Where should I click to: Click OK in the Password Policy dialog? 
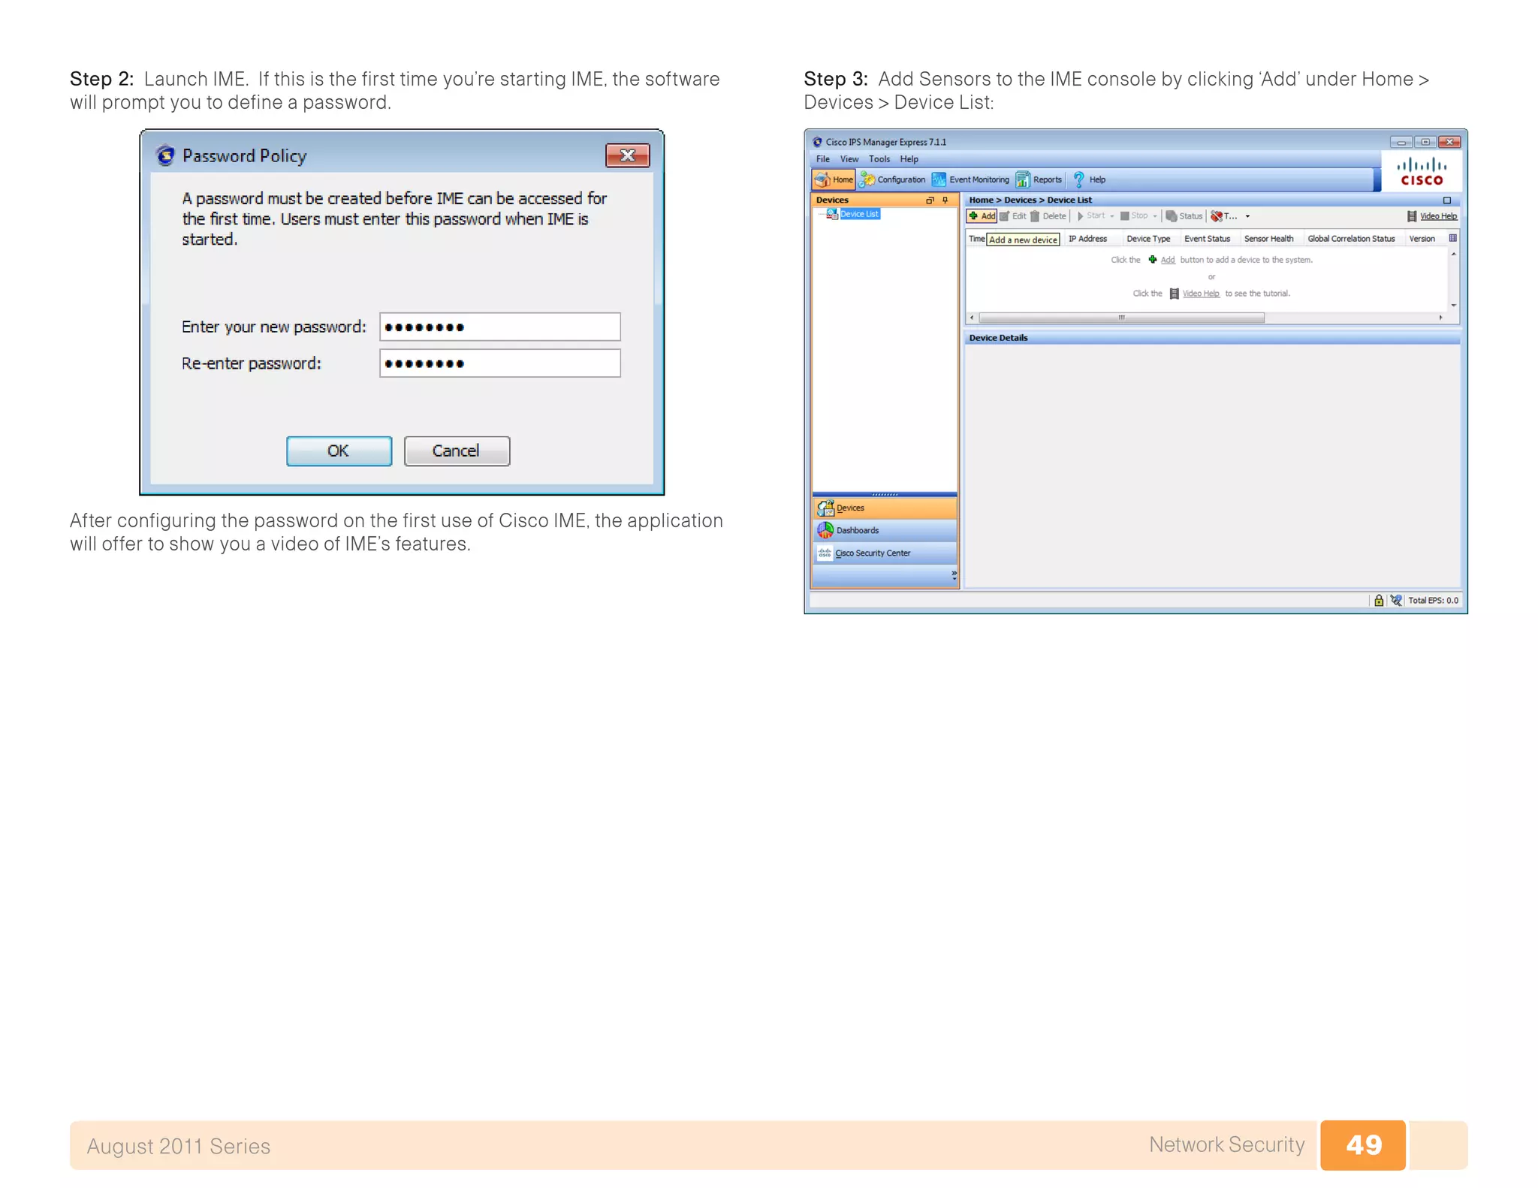coord(339,451)
